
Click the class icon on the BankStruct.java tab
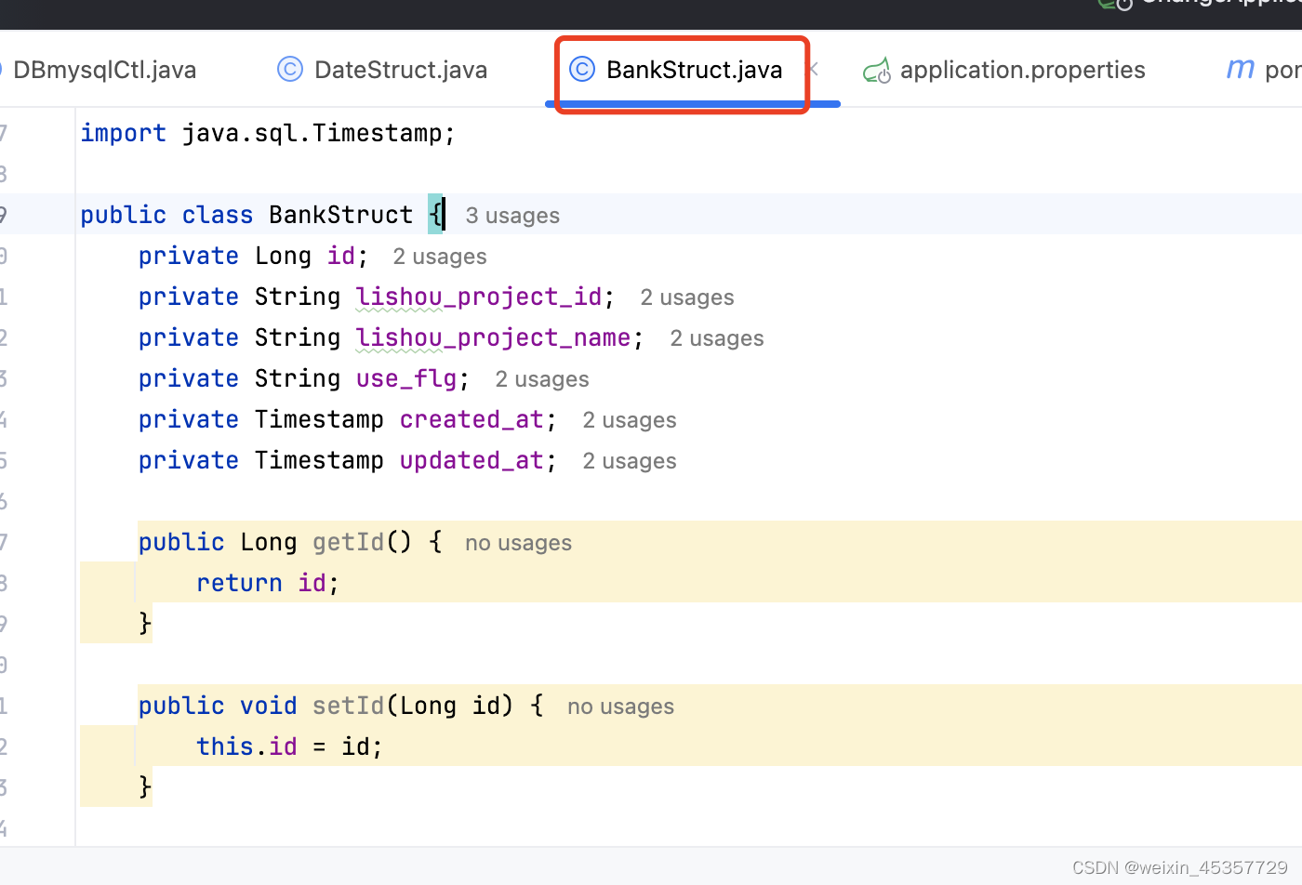[x=582, y=69]
